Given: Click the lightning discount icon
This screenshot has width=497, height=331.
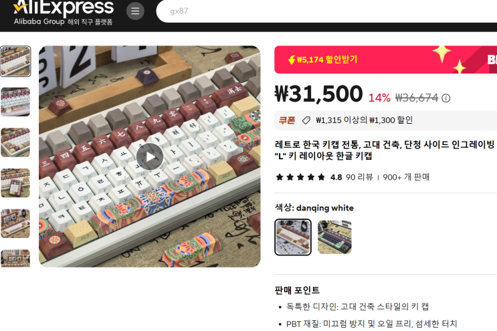Looking at the screenshot, I should point(292,60).
